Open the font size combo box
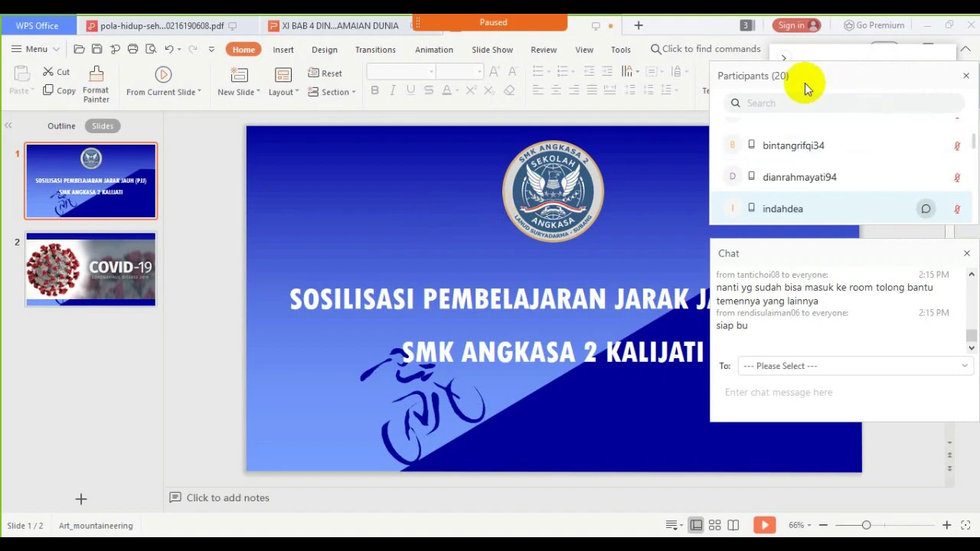 click(461, 72)
